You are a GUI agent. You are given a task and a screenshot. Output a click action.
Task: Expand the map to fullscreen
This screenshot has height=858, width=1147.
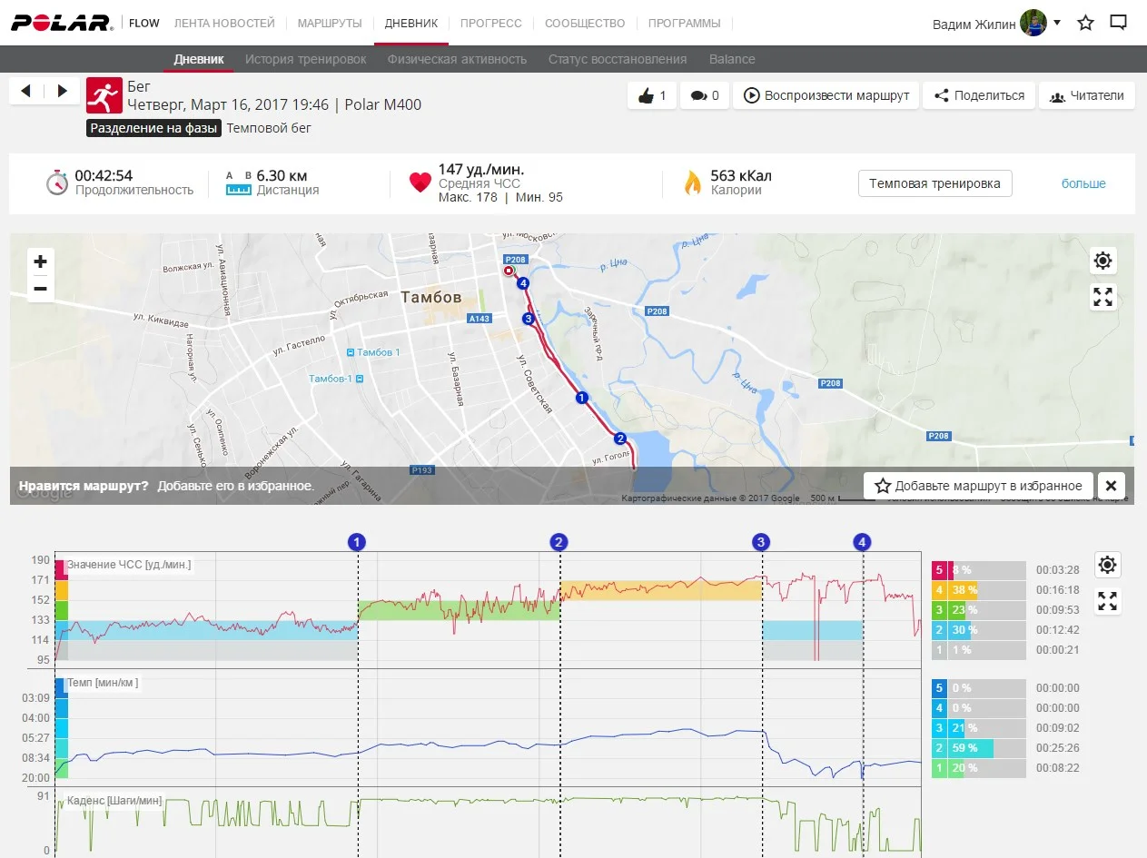click(x=1103, y=297)
